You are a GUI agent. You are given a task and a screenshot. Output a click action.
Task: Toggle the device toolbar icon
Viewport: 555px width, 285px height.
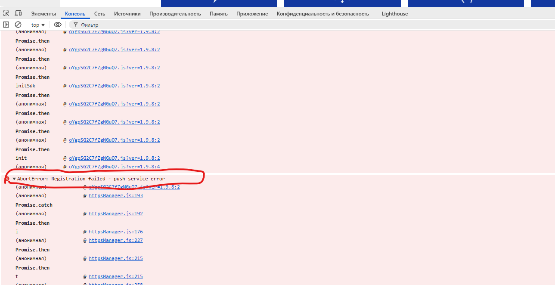coord(18,13)
